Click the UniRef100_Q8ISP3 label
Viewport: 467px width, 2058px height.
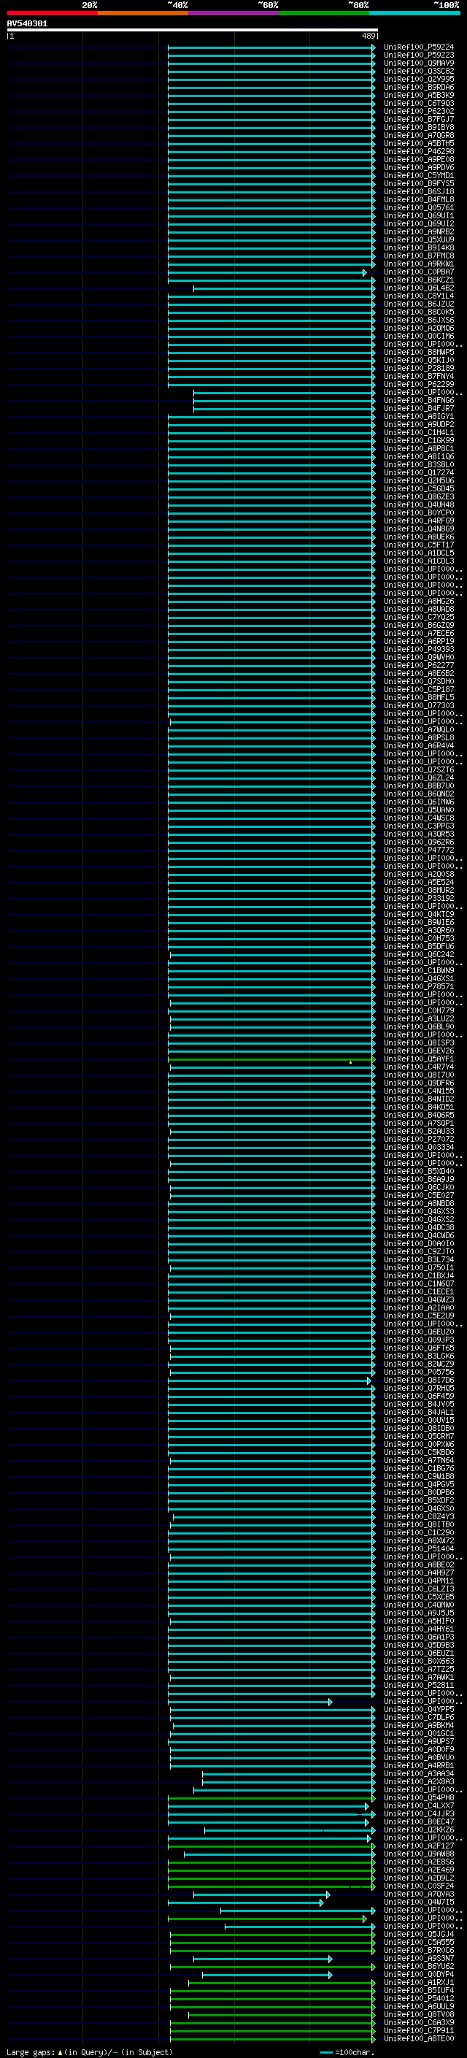pos(418,1043)
